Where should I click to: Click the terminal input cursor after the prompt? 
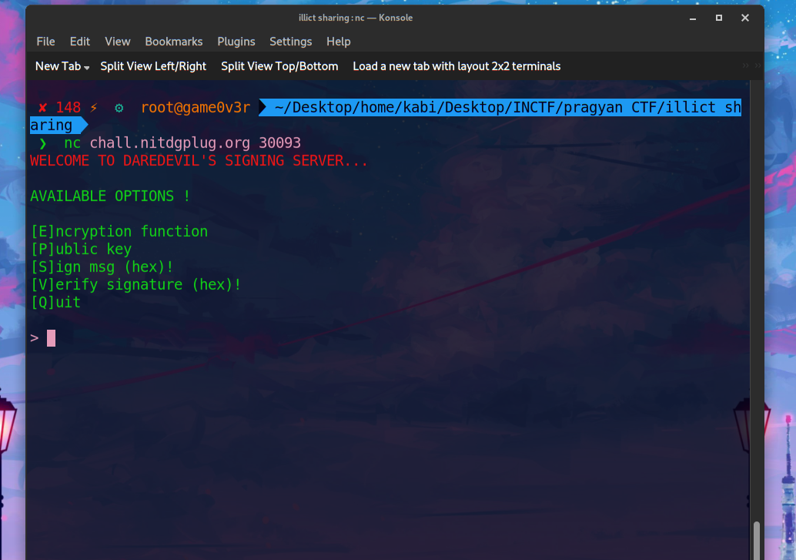(x=51, y=338)
